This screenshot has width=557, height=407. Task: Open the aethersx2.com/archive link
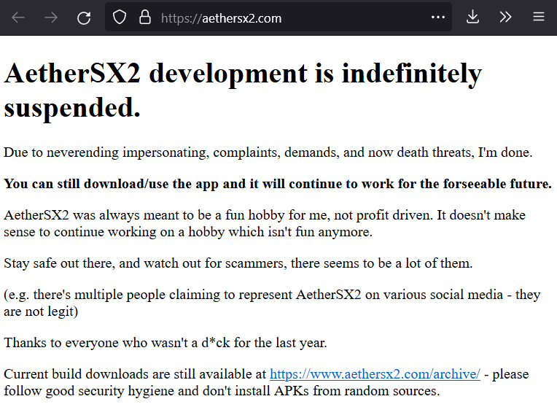click(x=375, y=374)
